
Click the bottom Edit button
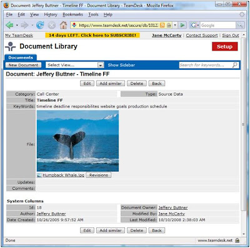(x=87, y=231)
